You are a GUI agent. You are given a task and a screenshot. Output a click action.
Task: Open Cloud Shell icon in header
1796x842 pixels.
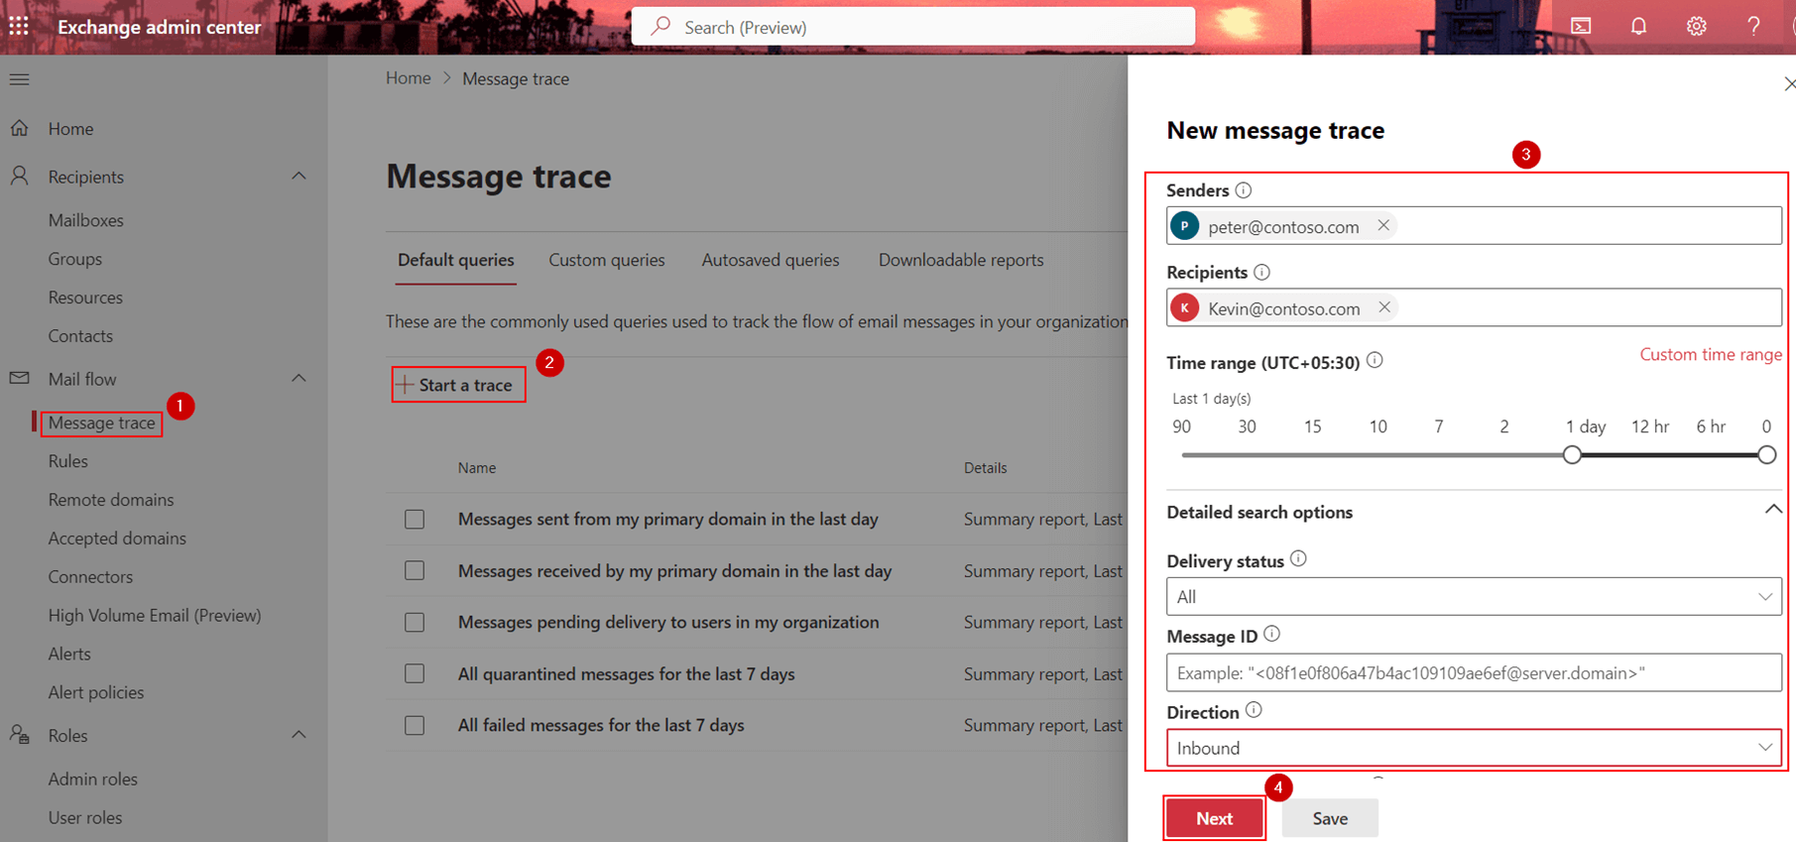[1581, 27]
